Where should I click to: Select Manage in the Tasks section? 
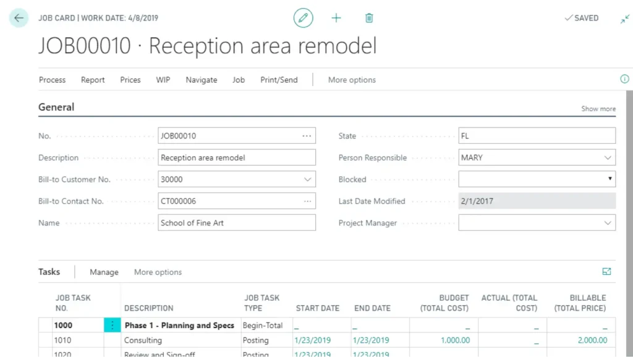(x=104, y=272)
